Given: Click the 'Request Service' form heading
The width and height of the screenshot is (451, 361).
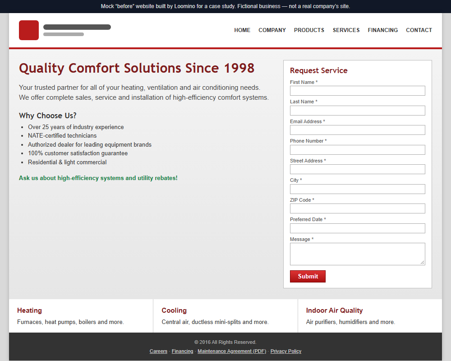Looking at the screenshot, I should point(319,70).
